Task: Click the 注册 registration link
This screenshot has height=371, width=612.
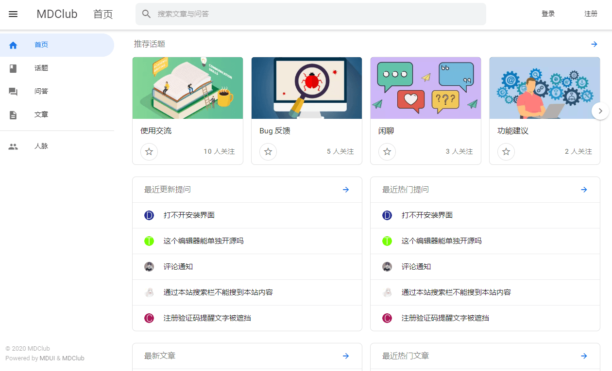Action: 591,14
